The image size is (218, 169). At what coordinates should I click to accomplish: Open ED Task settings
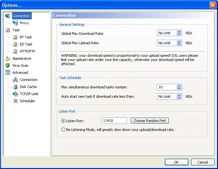point(26,44)
